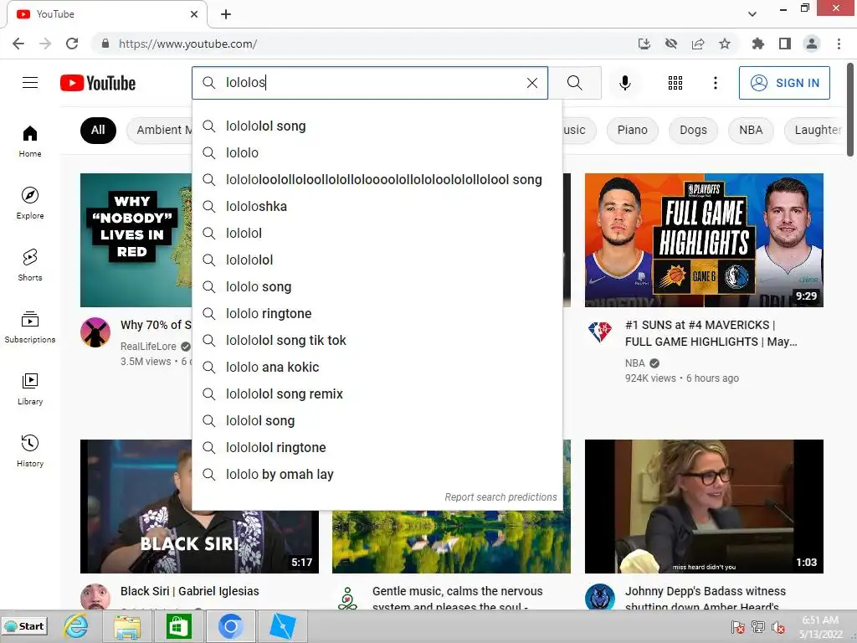The image size is (857, 643).
Task: Click the taskbar volume icon
Action: click(777, 627)
